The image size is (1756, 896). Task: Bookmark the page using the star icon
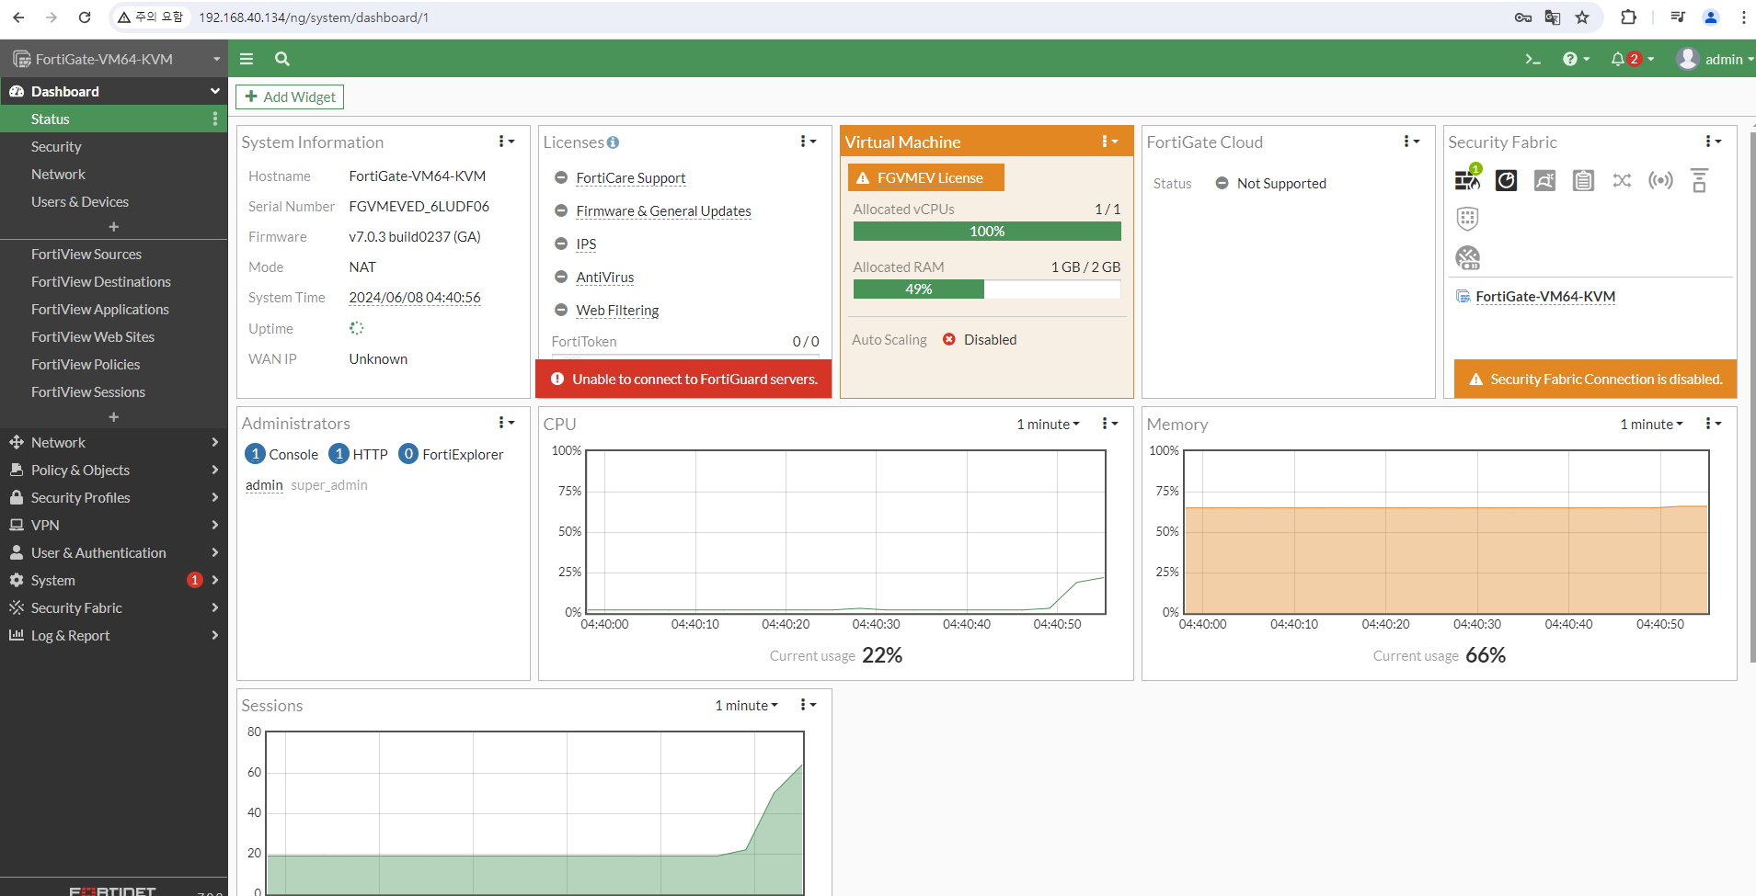click(1582, 17)
